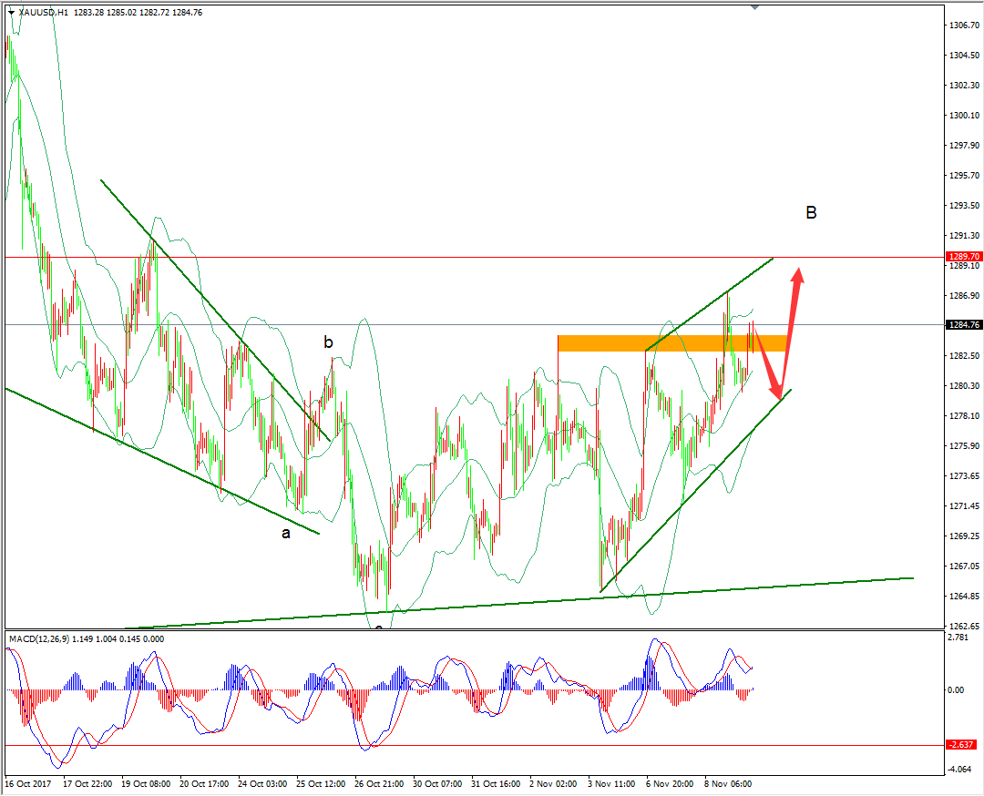Click the 1304.50 price axis label

pos(965,56)
